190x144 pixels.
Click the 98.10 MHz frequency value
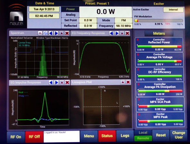[x=123, y=26]
